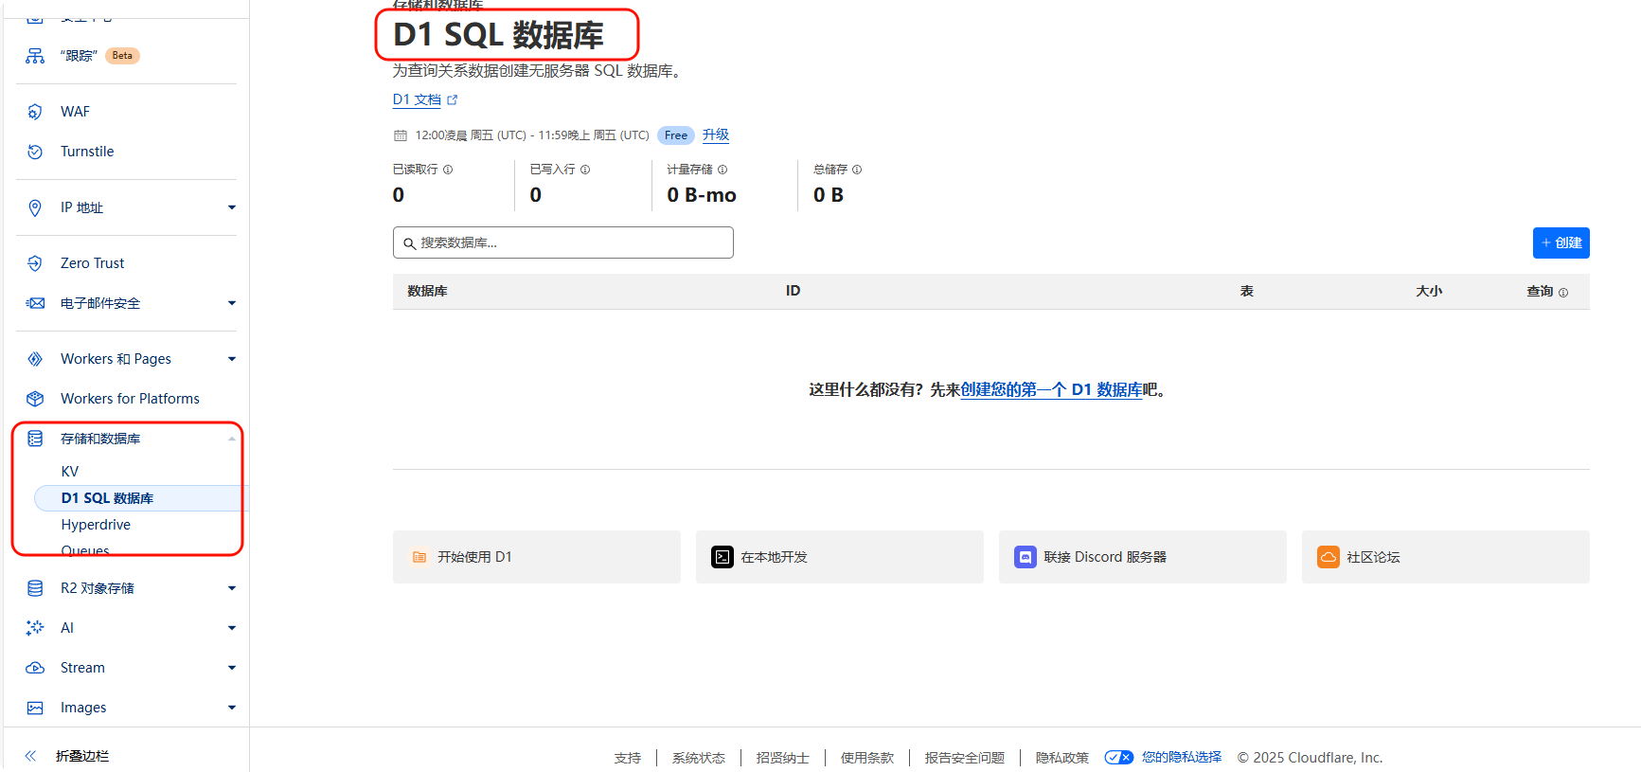1641x772 pixels.
Task: Click the info icon next to 查询 column
Action: coord(1563,293)
